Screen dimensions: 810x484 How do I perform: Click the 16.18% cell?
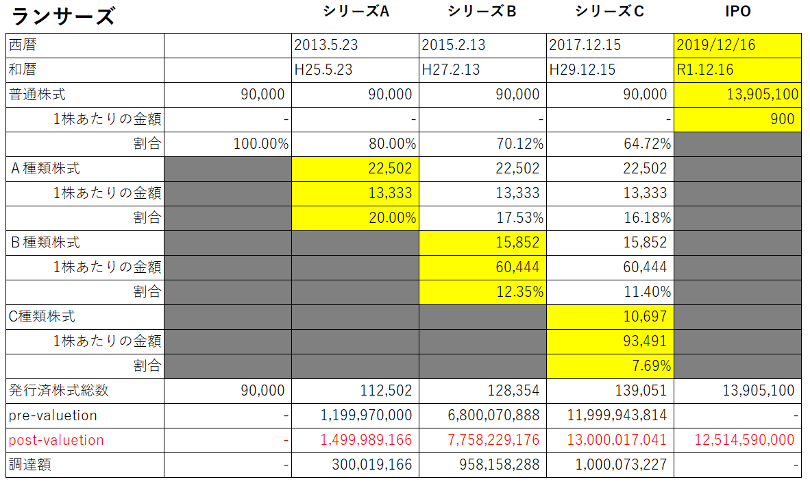(x=610, y=218)
